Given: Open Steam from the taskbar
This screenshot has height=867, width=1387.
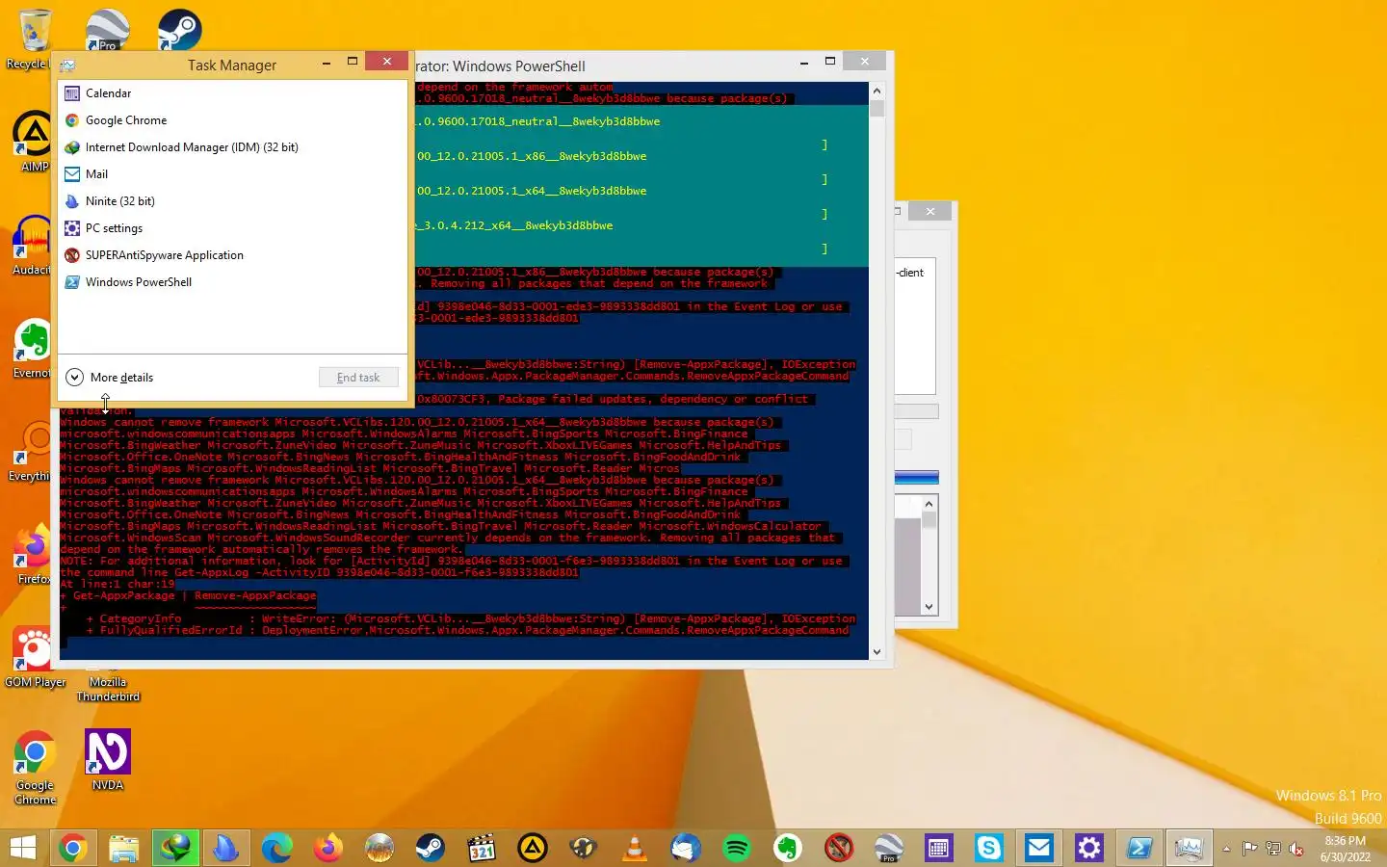Looking at the screenshot, I should click(x=431, y=848).
